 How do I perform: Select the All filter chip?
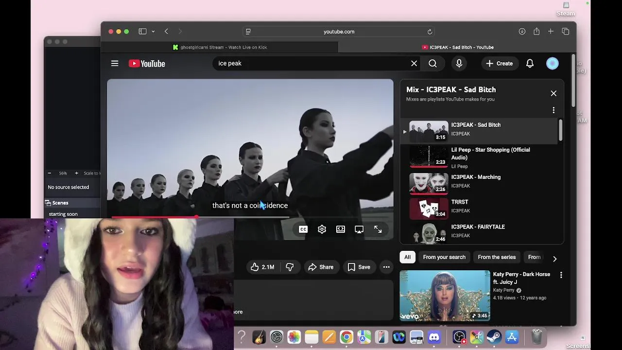click(407, 257)
